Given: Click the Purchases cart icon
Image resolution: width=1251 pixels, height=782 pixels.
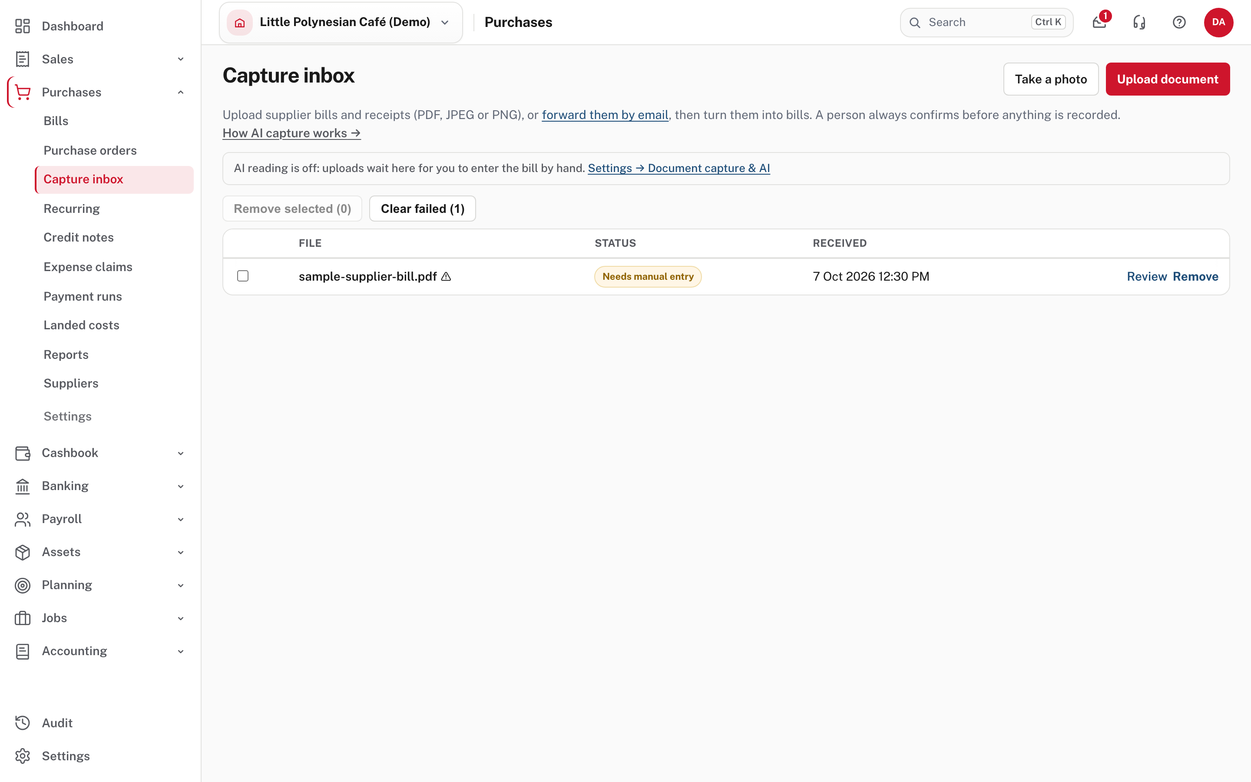Looking at the screenshot, I should (22, 92).
